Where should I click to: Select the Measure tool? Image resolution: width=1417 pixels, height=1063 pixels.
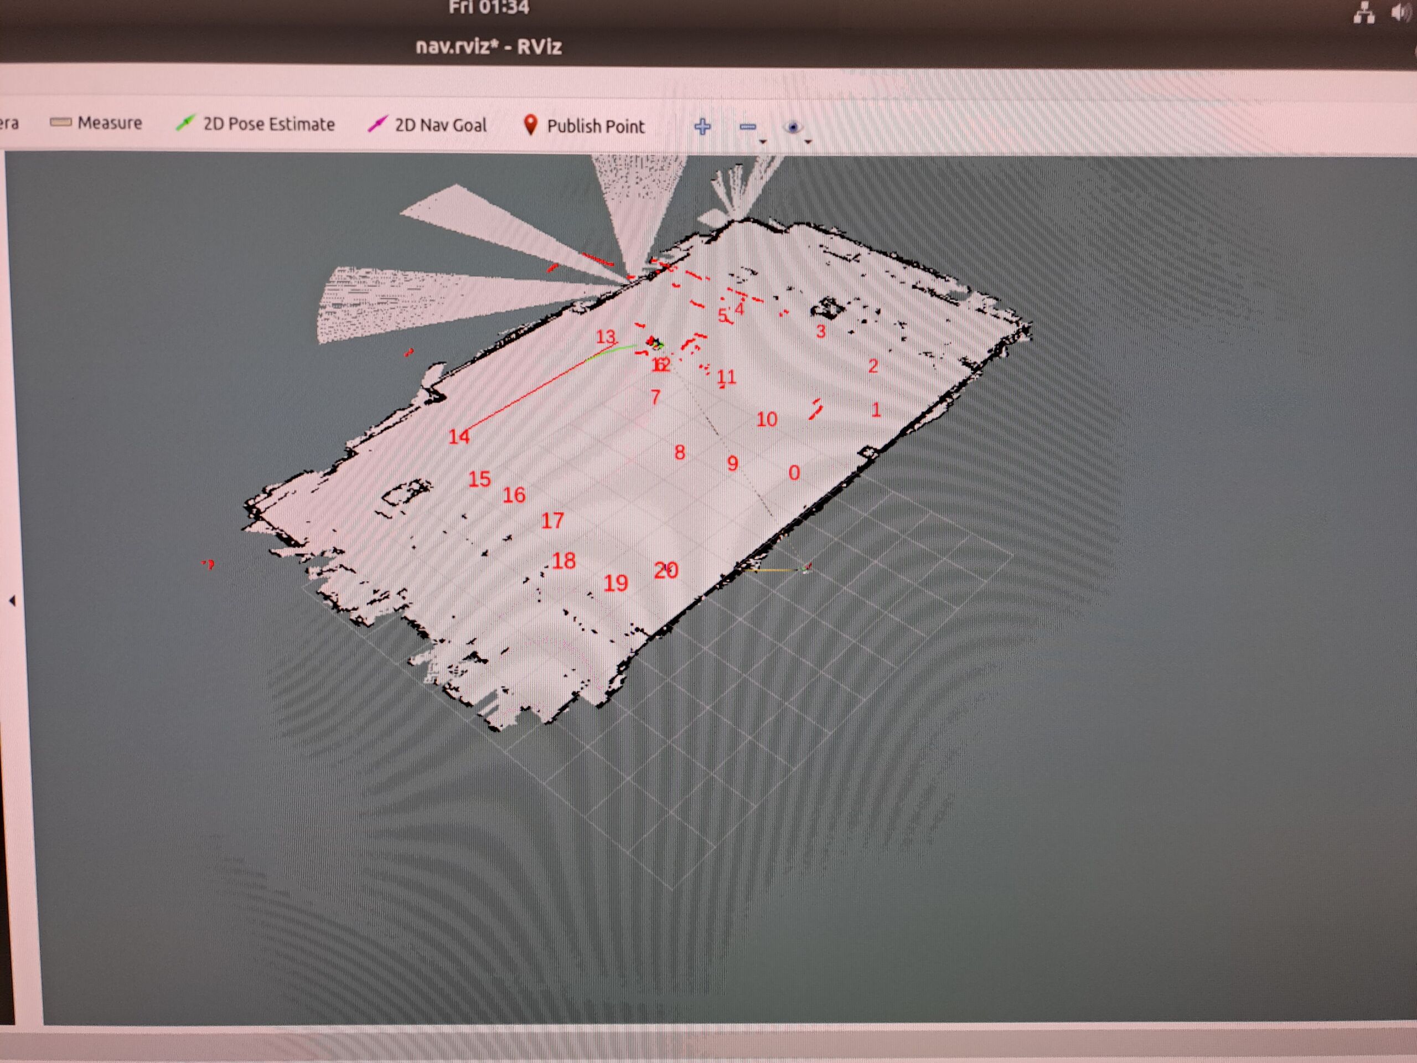[97, 122]
